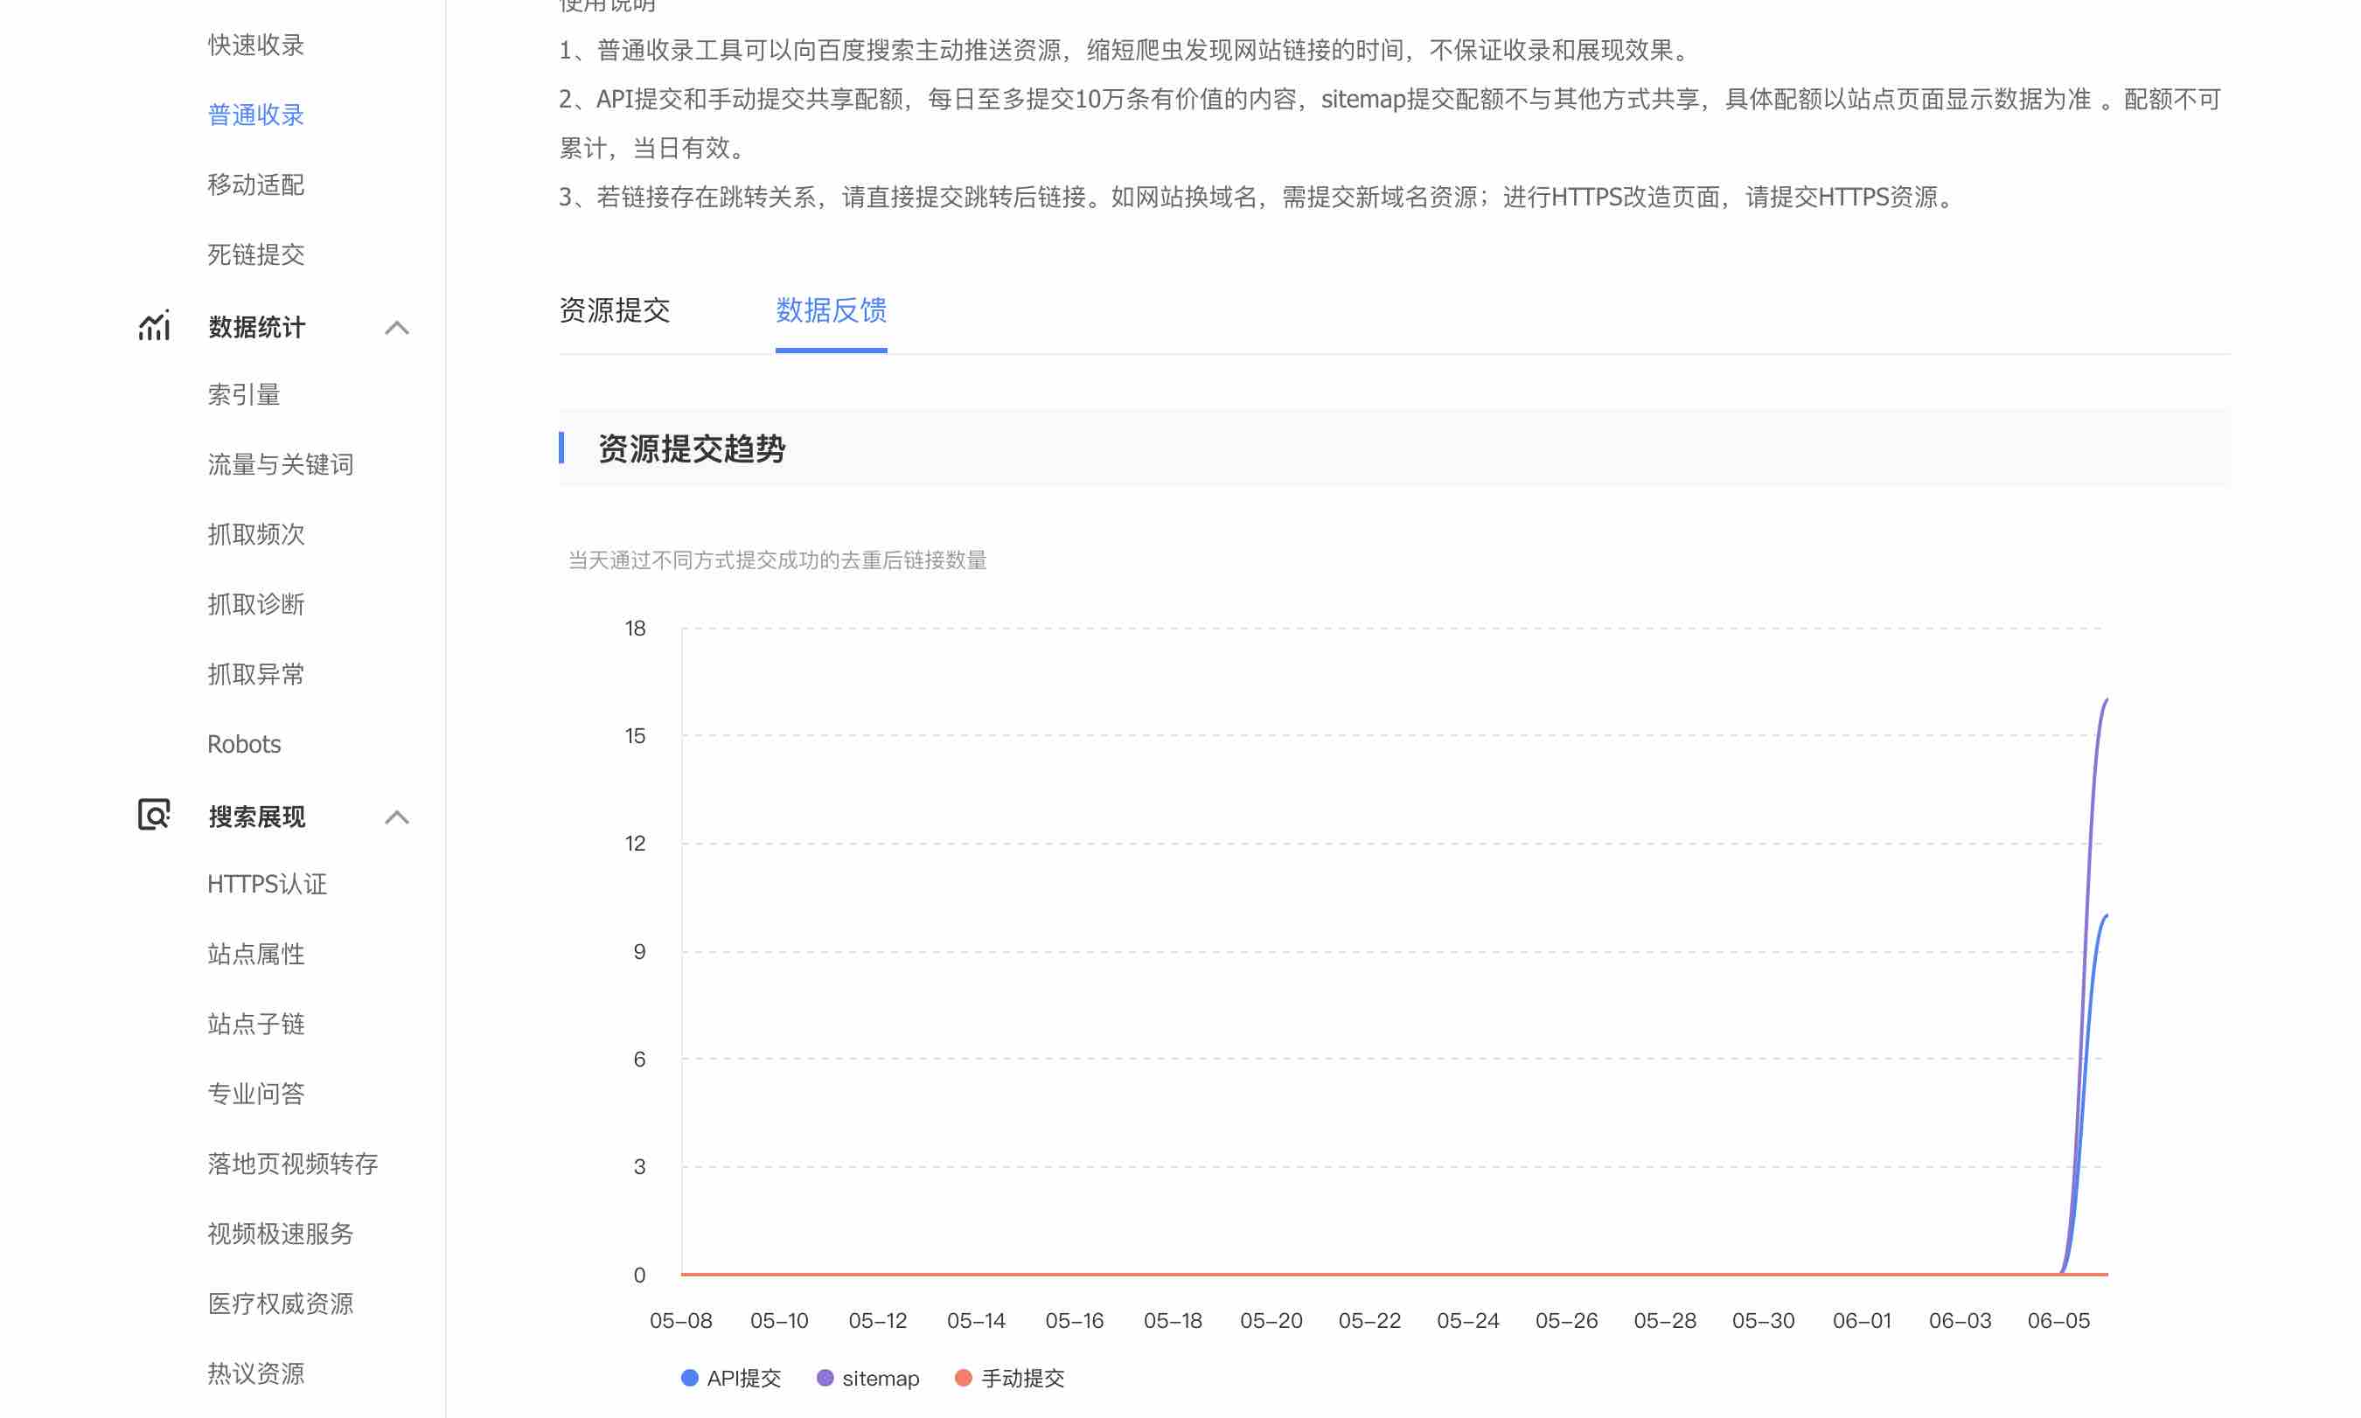Go to 移动适配 page

point(255,184)
